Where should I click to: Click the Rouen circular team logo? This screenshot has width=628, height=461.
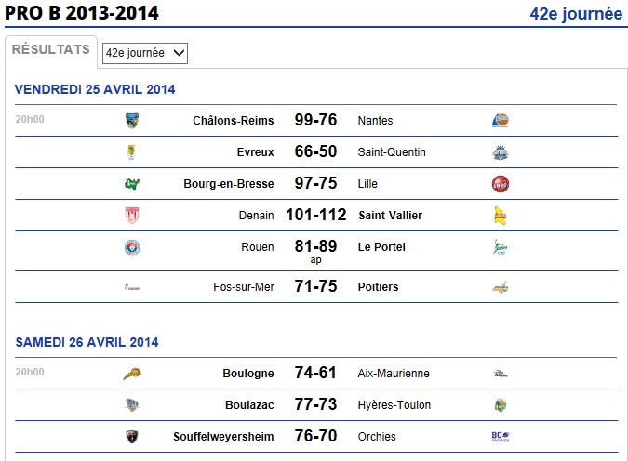[132, 247]
